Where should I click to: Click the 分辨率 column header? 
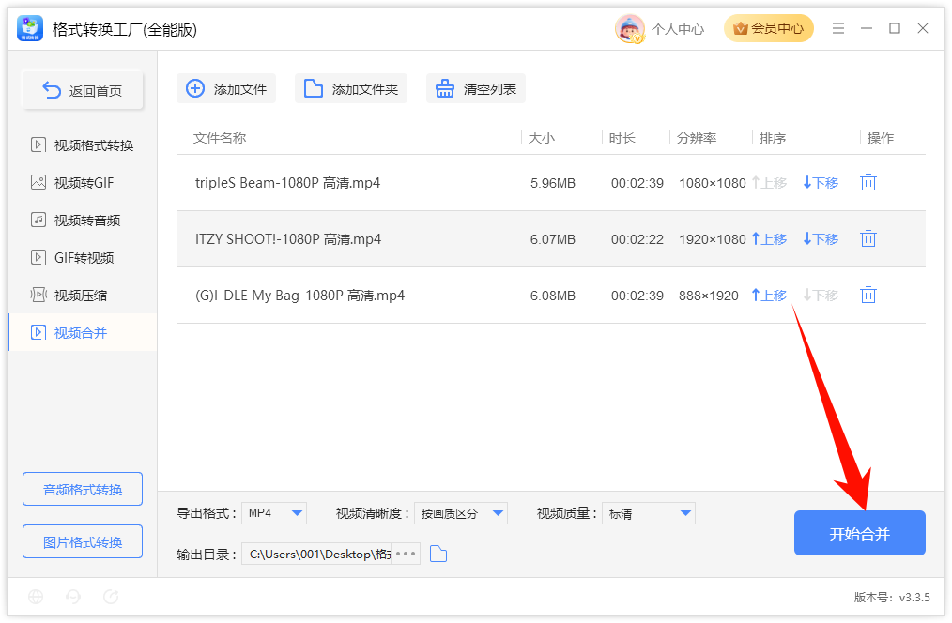click(697, 138)
